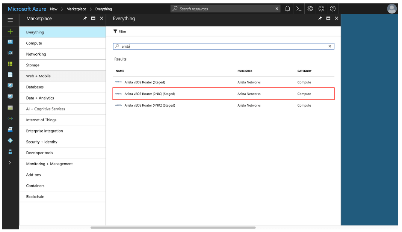Select Monitoring + Management category

click(63, 164)
